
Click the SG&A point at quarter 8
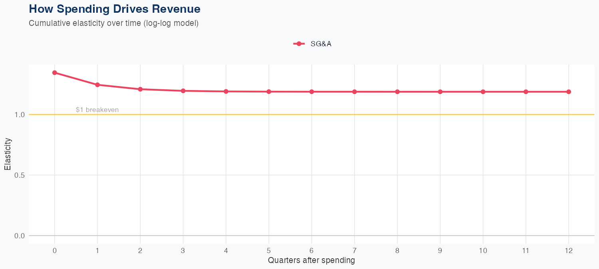[x=397, y=92]
